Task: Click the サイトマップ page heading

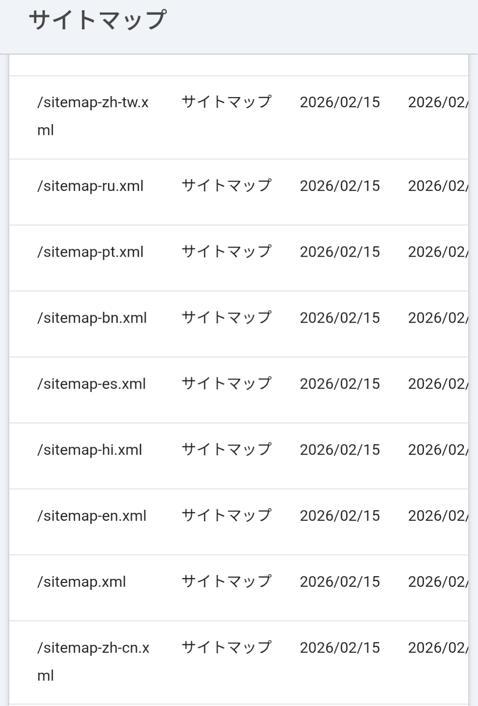Action: [97, 20]
